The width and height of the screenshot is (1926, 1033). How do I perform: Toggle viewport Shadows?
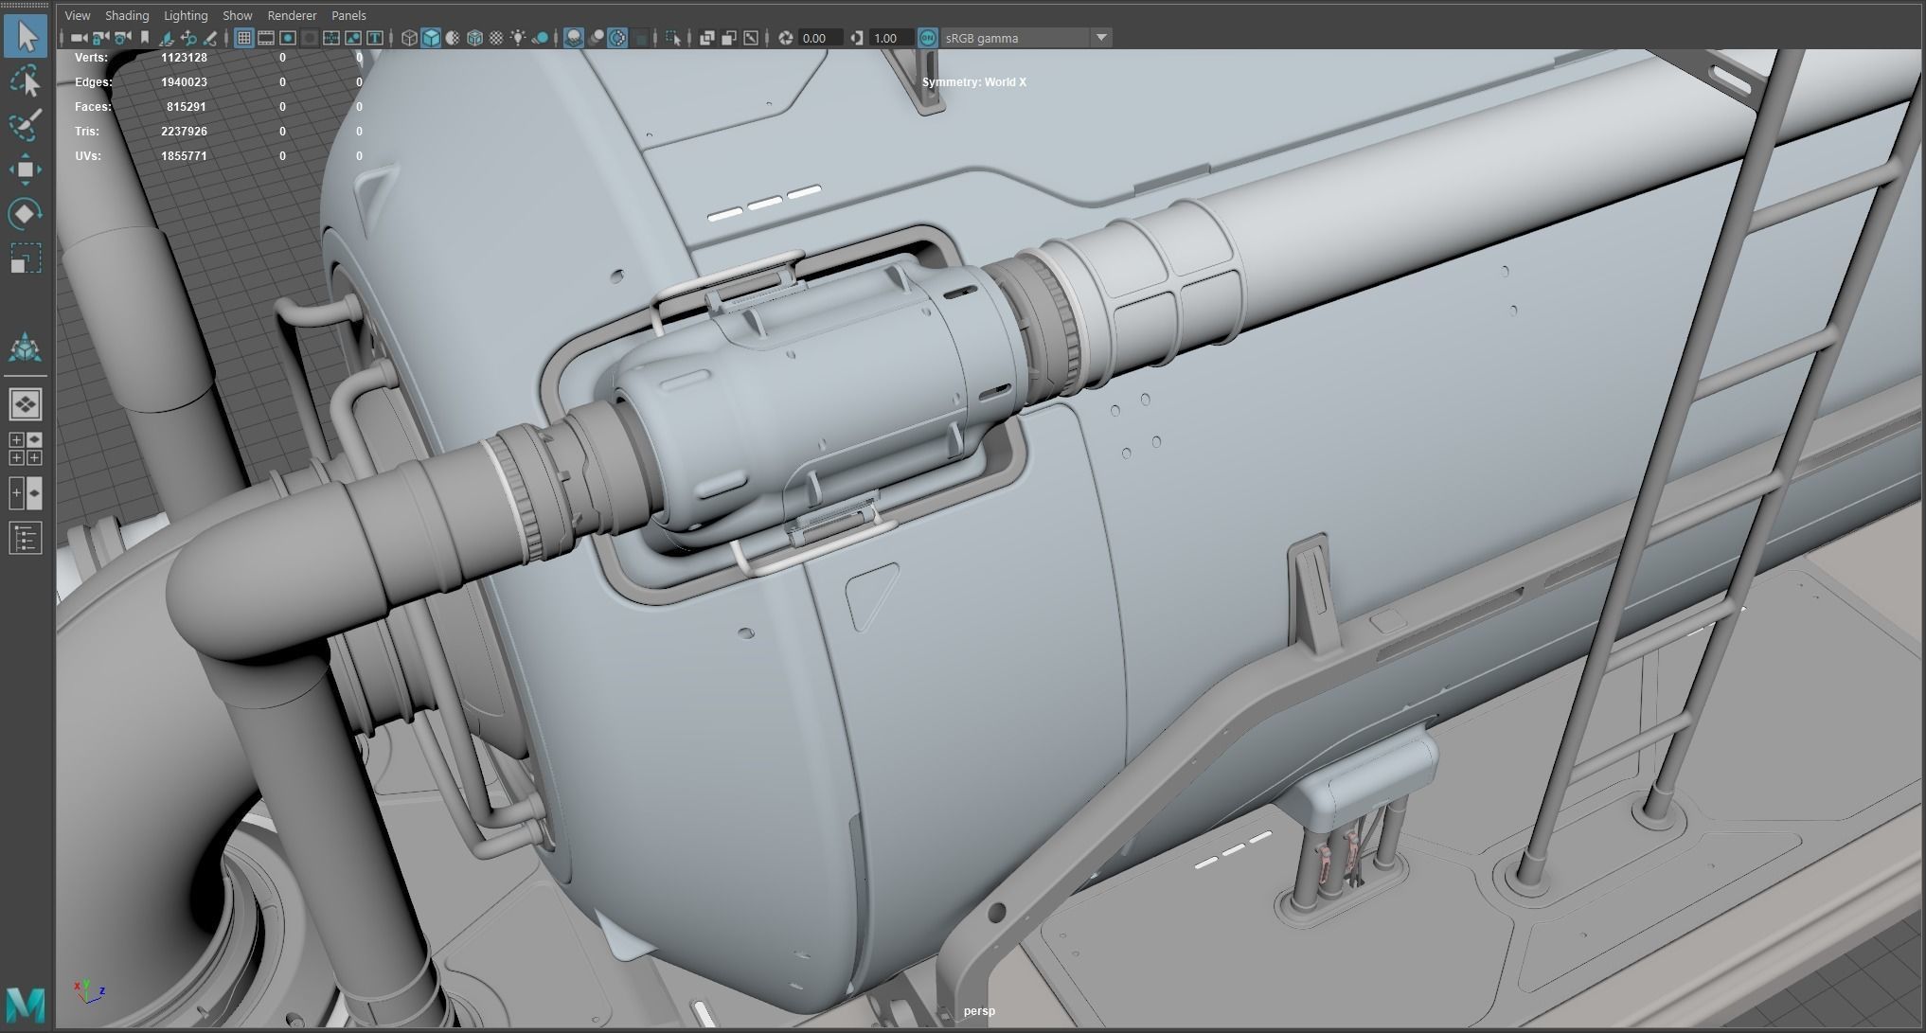pos(541,38)
